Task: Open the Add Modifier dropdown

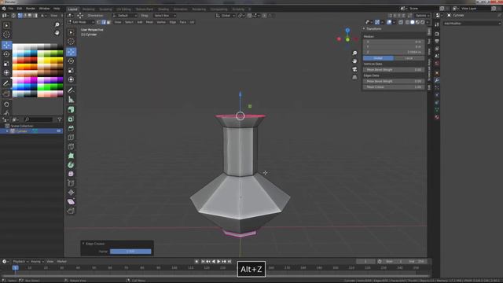Action: pyautogui.click(x=472, y=24)
